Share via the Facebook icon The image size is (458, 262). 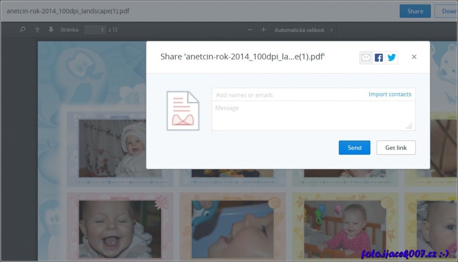[379, 57]
